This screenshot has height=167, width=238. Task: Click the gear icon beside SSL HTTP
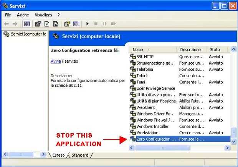tap(133, 57)
